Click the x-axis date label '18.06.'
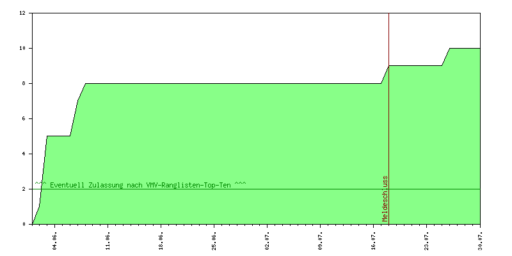This screenshot has width=512, height=256. (x=161, y=241)
